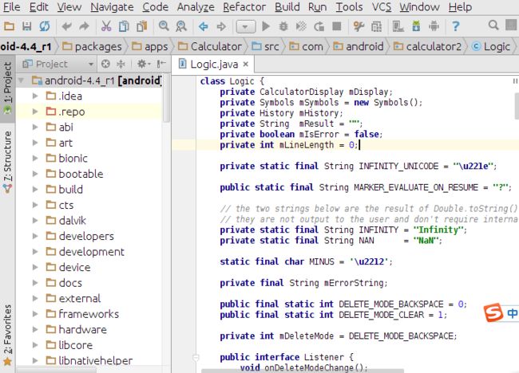
Task: Collapse the android-4.4_r1 root node
Action: (x=22, y=80)
